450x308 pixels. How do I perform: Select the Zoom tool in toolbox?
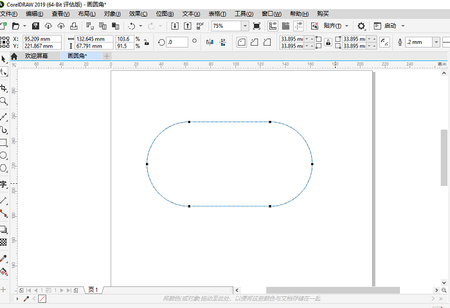pyautogui.click(x=4, y=102)
